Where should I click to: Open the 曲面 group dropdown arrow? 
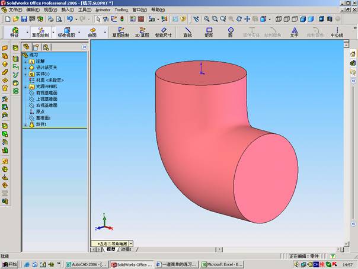105,32
